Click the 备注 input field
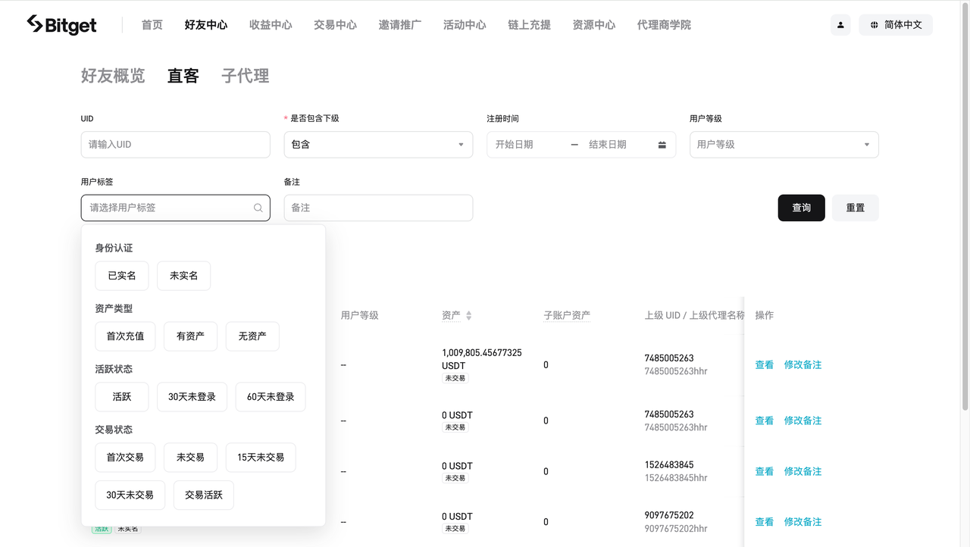 pos(378,208)
